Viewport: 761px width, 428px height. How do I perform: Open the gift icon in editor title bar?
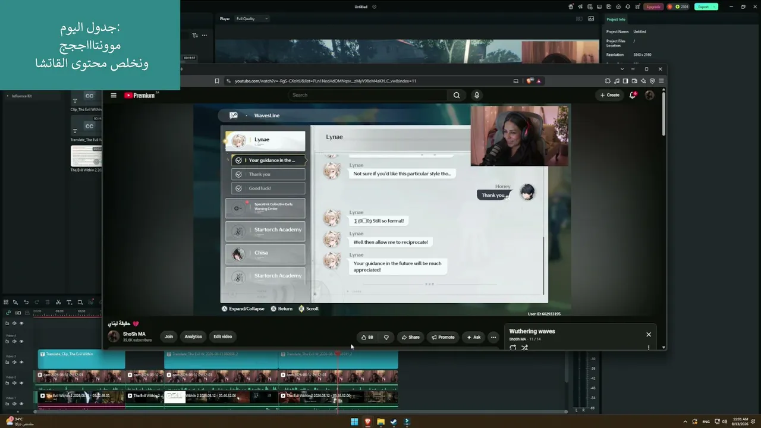pyautogui.click(x=571, y=7)
